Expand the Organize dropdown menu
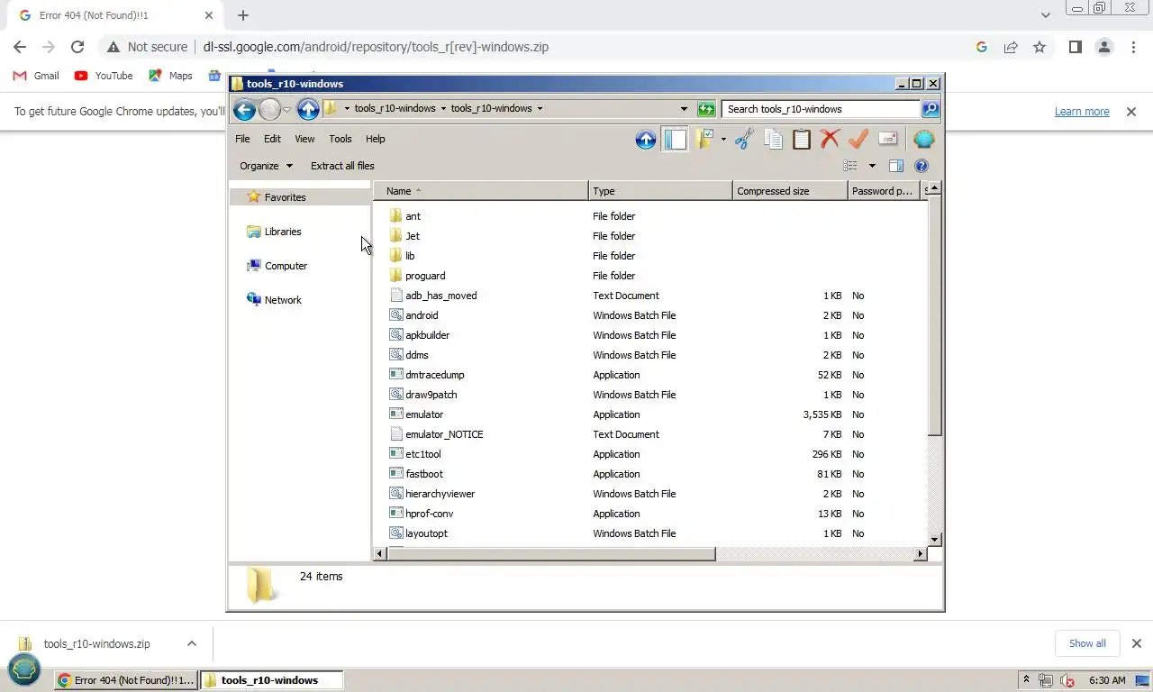1153x692 pixels. click(266, 166)
